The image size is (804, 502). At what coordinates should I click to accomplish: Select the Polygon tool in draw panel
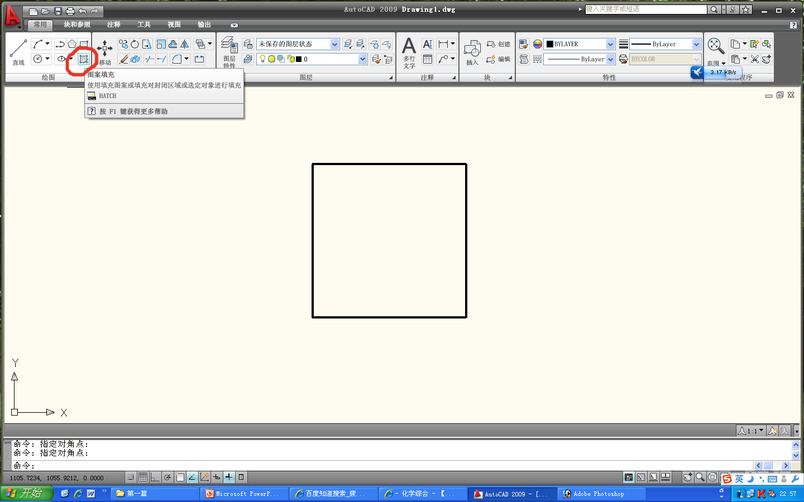(x=72, y=44)
